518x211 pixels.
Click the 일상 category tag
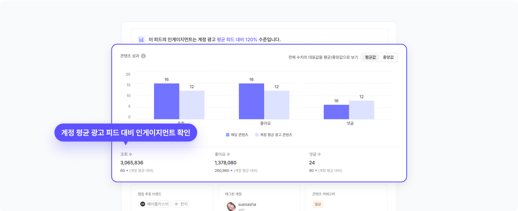tap(318, 204)
